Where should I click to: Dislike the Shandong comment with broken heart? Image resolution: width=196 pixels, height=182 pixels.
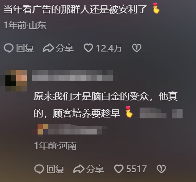[x=136, y=48]
